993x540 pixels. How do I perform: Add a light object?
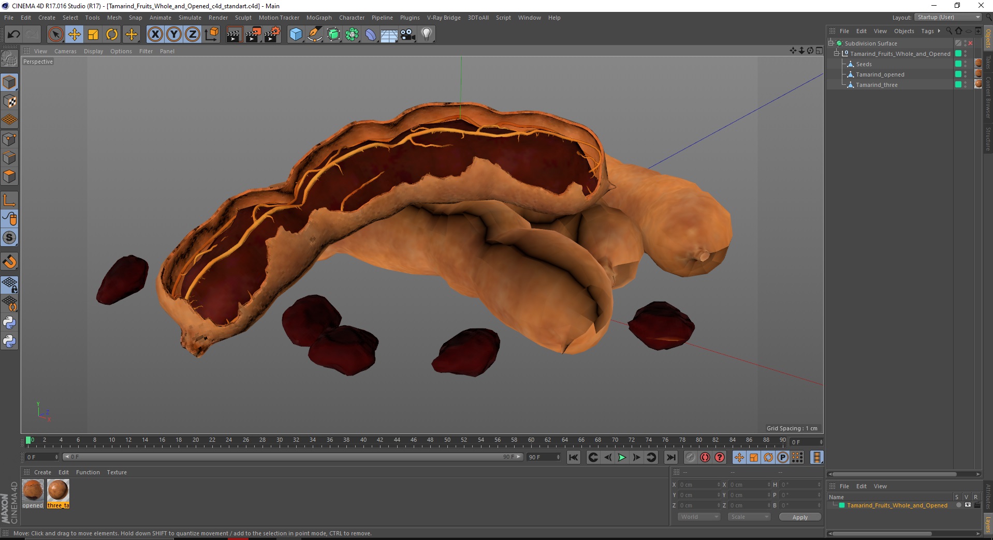tap(426, 35)
